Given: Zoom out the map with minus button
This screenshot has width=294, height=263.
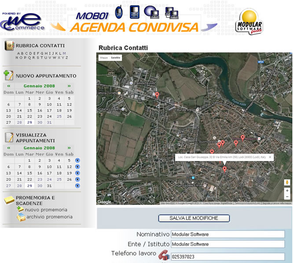Looking at the screenshot, I should [x=287, y=197].
